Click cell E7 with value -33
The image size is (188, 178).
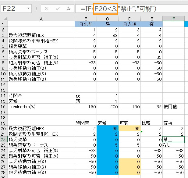[151, 57]
